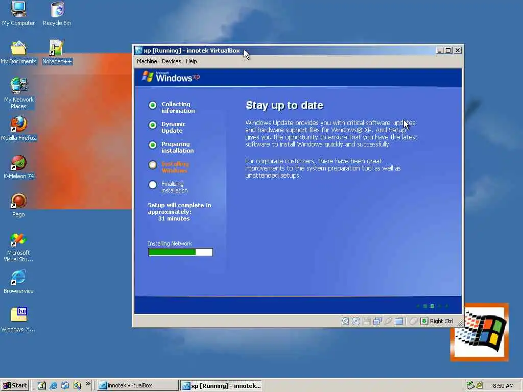Select the K-Meleon 74 desktop shortcut
The width and height of the screenshot is (523, 392).
tap(18, 167)
